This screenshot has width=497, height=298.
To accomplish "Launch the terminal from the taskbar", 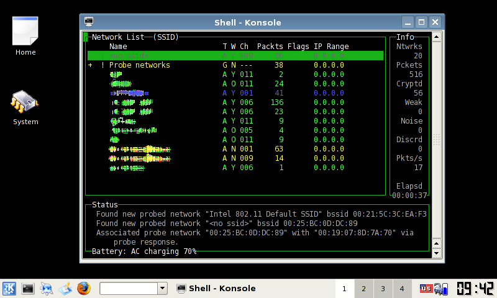I will coord(28,289).
